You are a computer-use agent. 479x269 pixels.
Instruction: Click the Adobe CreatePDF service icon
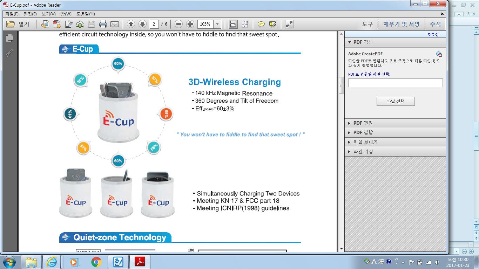point(439,54)
